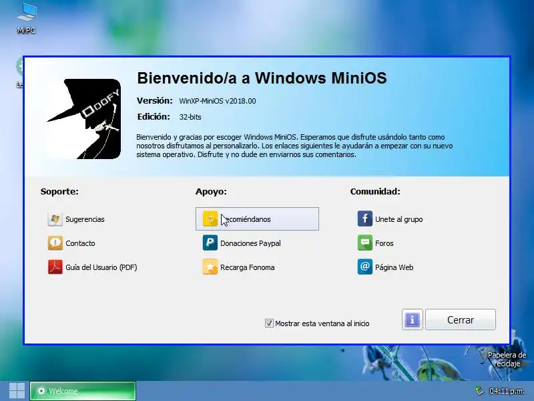Click the Página Web at-sign icon

364,267
